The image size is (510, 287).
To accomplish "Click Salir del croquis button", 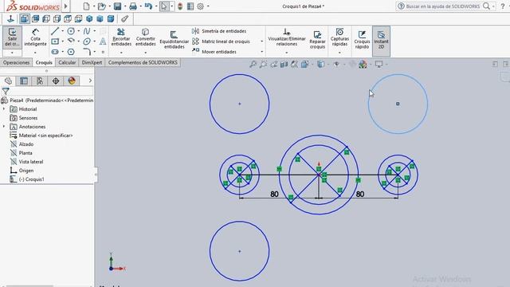I will click(x=13, y=37).
